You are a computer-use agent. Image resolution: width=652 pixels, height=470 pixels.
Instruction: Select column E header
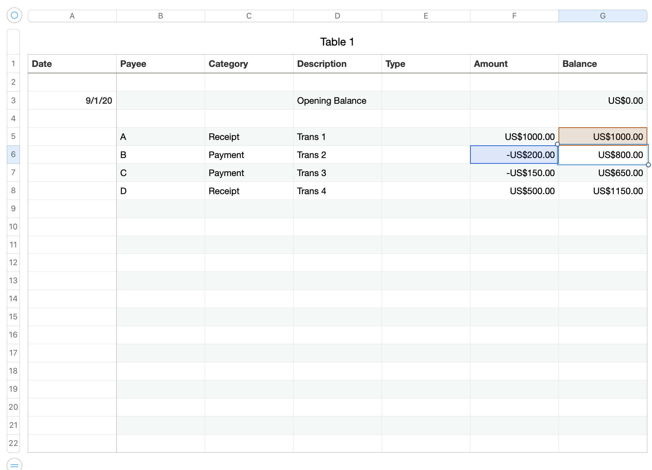(x=426, y=16)
